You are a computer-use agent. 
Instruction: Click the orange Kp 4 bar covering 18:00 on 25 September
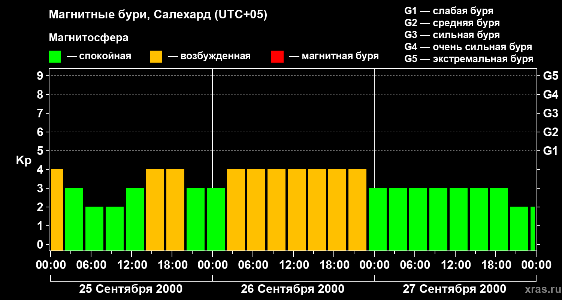tap(175, 210)
